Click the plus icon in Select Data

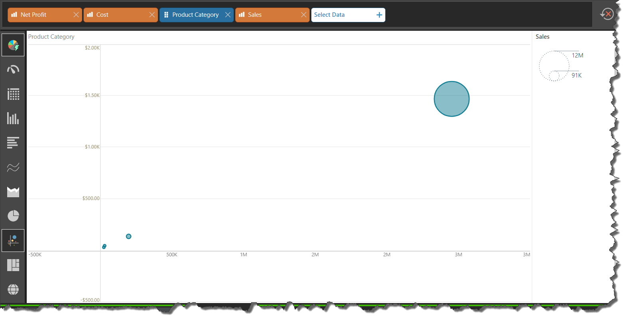[x=379, y=15]
